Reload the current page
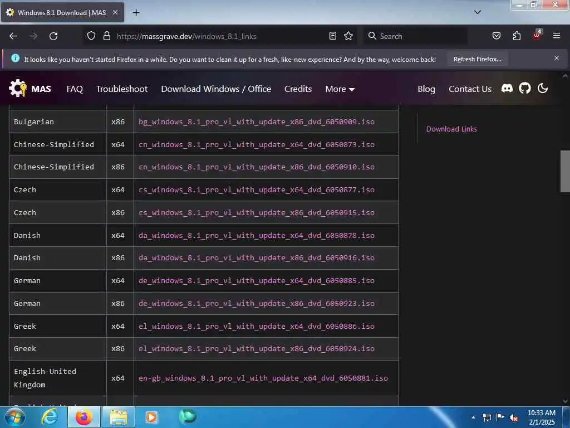The height and width of the screenshot is (428, 570). coord(53,36)
